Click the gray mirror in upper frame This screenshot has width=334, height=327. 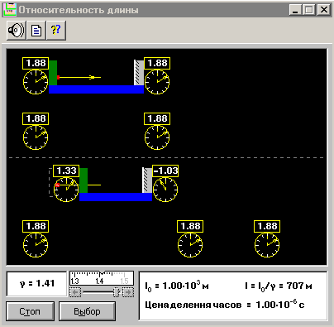point(139,73)
